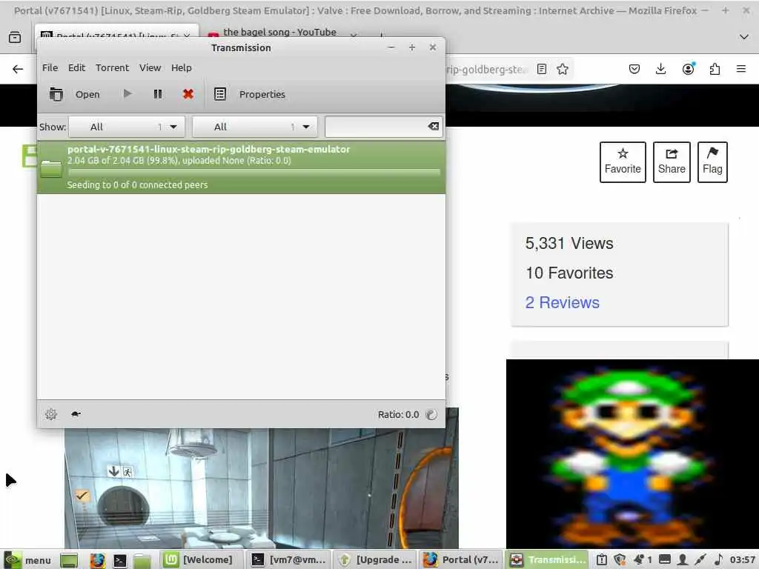Click the ratio statistics icon in status bar
This screenshot has width=759, height=569.
point(431,414)
